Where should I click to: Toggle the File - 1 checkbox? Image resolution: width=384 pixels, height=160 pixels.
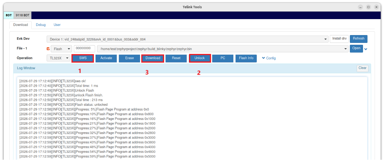48,49
